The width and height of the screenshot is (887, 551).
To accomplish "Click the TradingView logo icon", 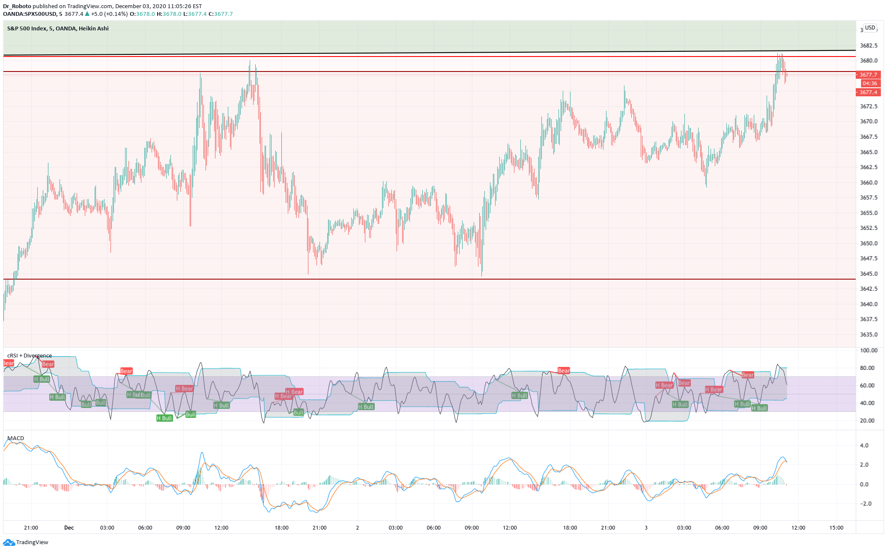I will (x=9, y=542).
